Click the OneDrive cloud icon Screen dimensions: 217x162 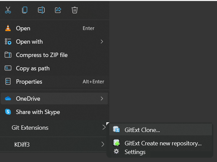[8, 99]
